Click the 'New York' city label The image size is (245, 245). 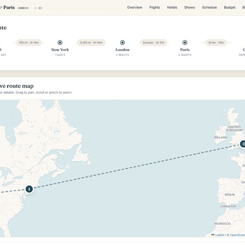point(60,49)
